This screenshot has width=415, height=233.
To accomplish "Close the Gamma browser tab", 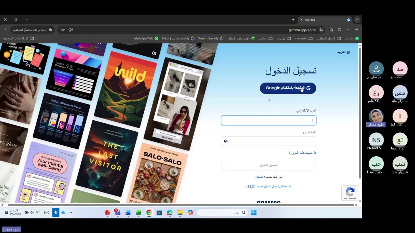I will pos(302,20).
